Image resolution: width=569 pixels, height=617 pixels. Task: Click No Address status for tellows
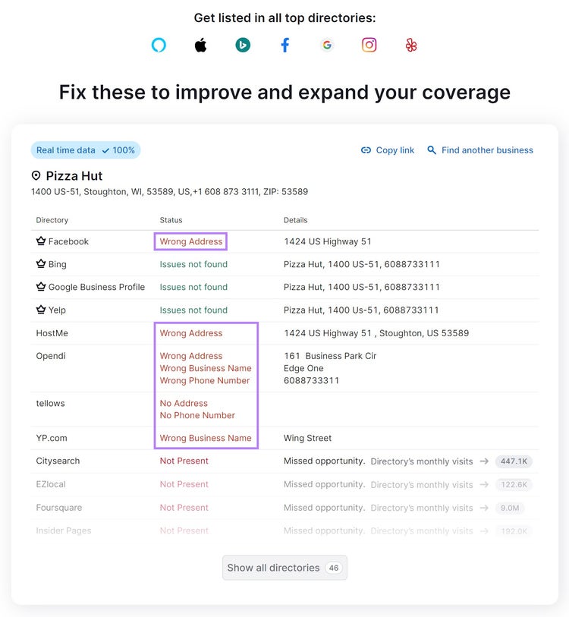pos(184,403)
